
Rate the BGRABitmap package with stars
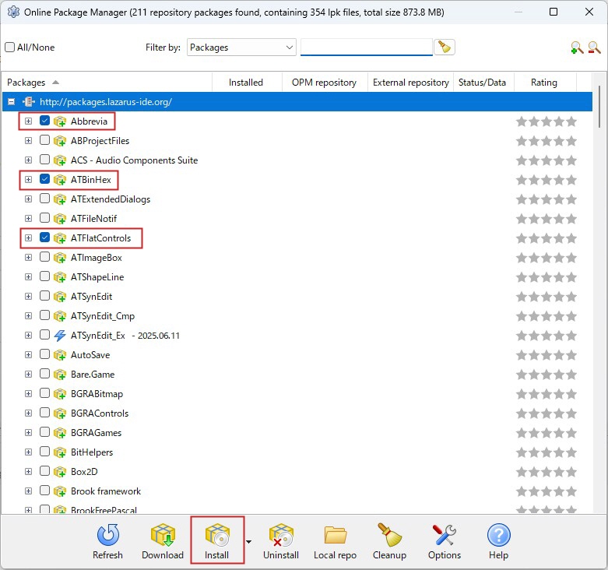click(546, 394)
